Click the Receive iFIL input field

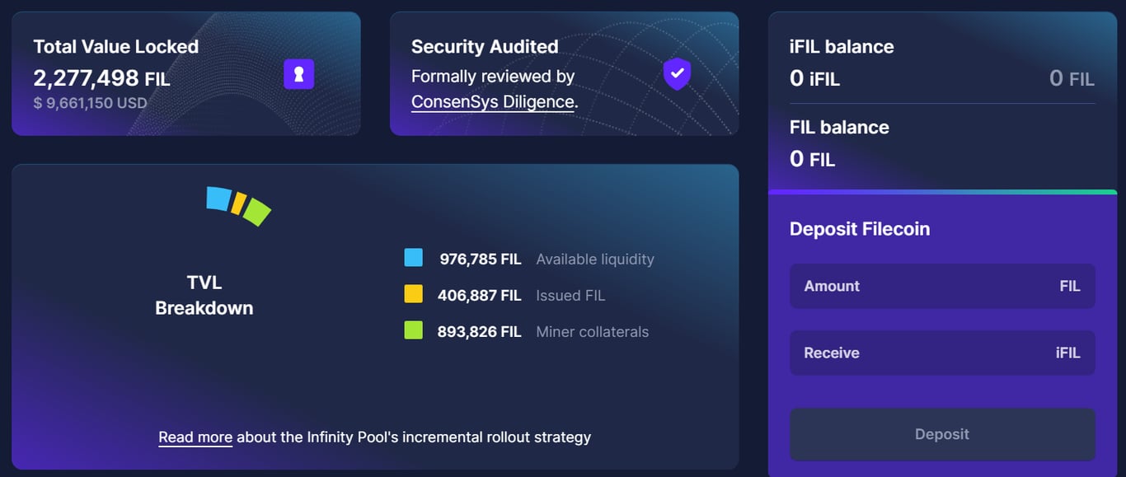click(942, 353)
